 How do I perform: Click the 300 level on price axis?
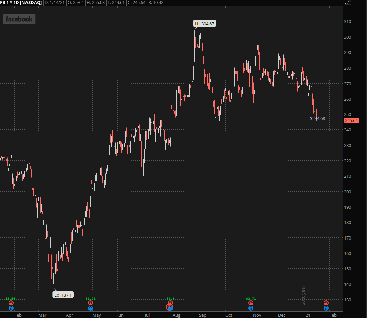click(x=347, y=37)
